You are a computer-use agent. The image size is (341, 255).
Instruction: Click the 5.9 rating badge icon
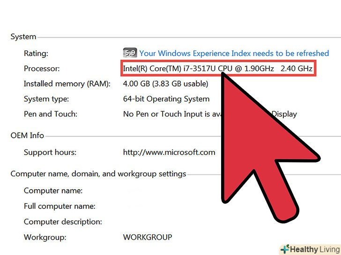[x=130, y=53]
